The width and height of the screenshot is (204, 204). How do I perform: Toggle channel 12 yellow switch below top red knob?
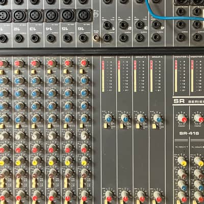tap(17, 72)
